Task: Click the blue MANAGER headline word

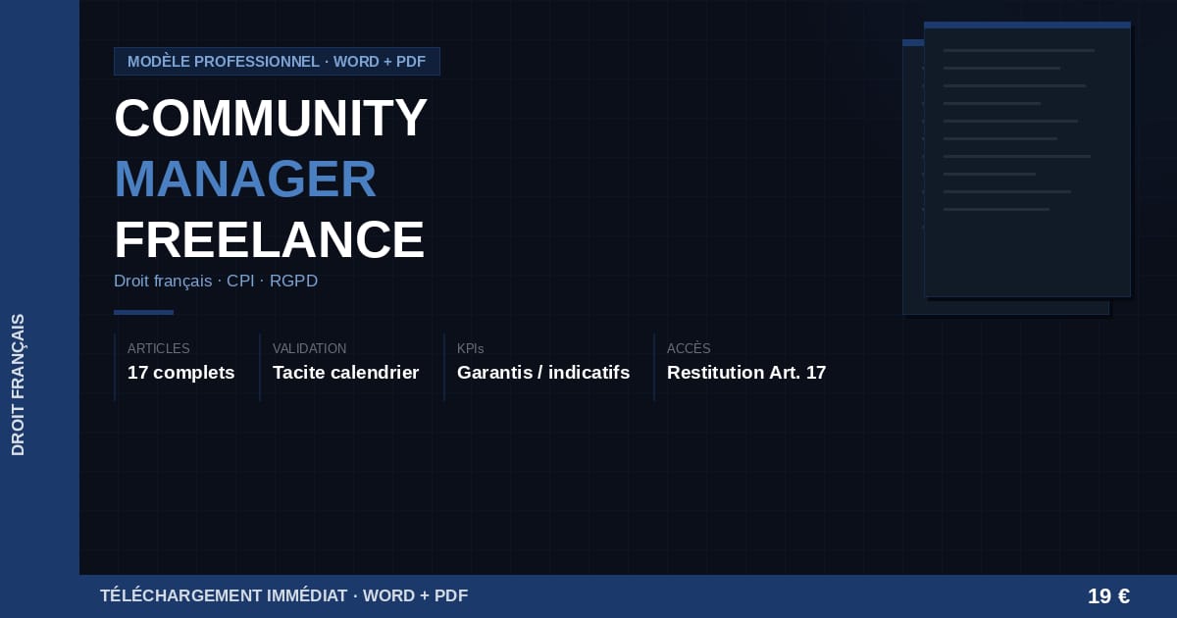Action: click(x=245, y=179)
